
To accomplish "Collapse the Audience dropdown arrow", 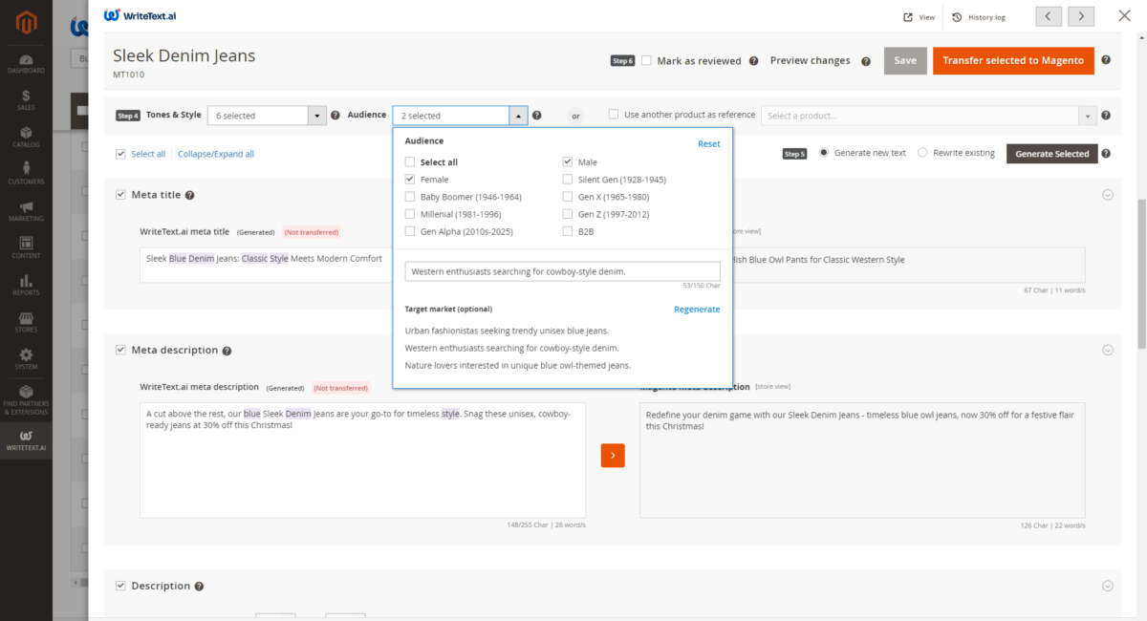I will coord(518,116).
